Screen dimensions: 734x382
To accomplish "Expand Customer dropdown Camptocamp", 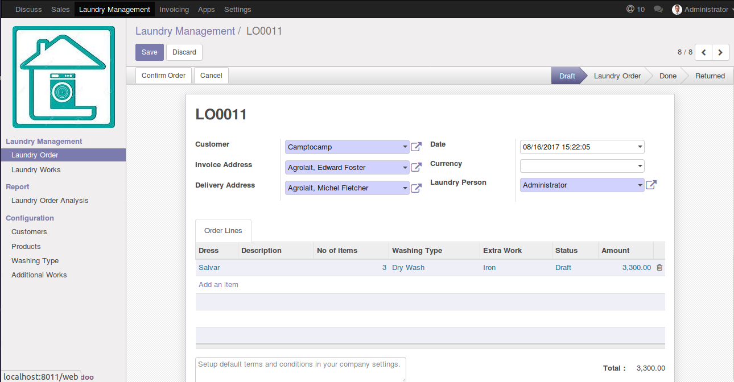I will click(x=405, y=147).
